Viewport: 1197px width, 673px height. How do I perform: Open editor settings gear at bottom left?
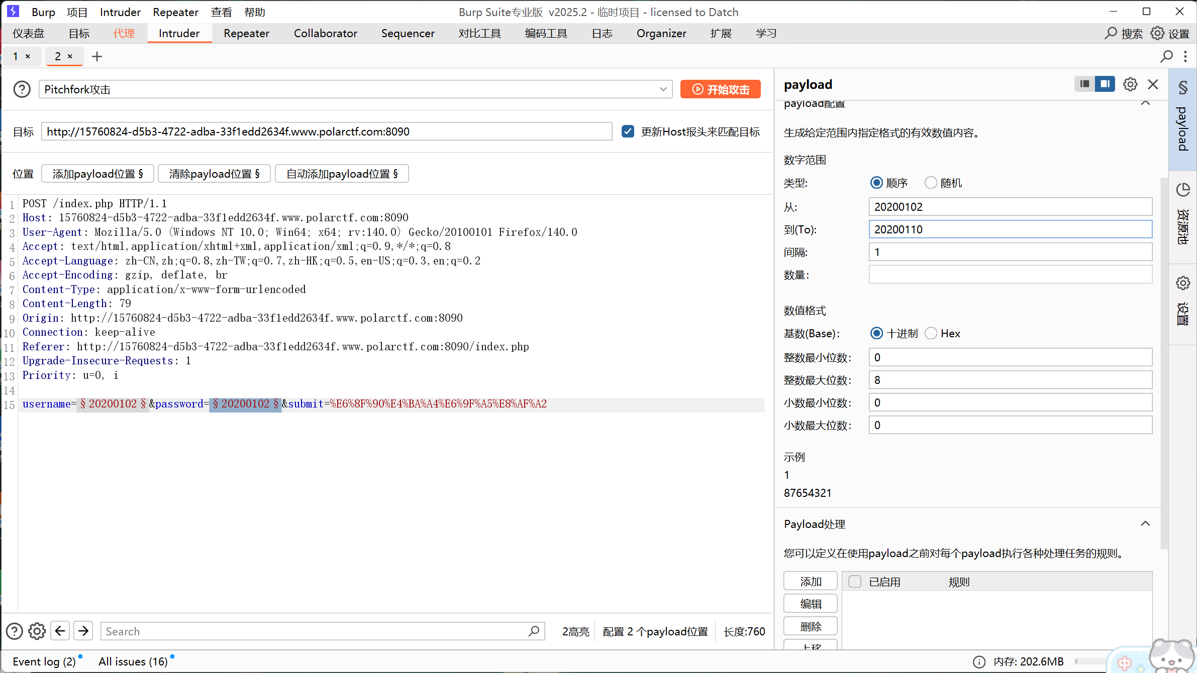(x=37, y=631)
